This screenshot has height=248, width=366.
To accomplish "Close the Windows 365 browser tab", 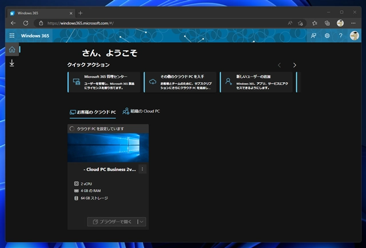I will 71,13.
